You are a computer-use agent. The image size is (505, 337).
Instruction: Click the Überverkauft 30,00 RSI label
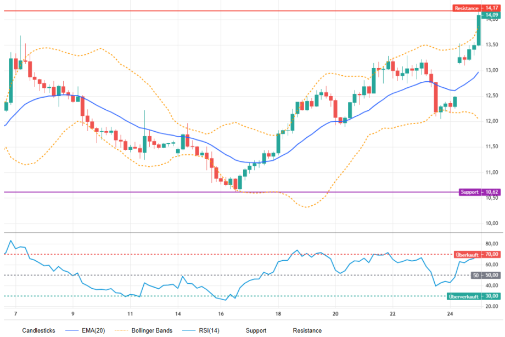(x=473, y=296)
